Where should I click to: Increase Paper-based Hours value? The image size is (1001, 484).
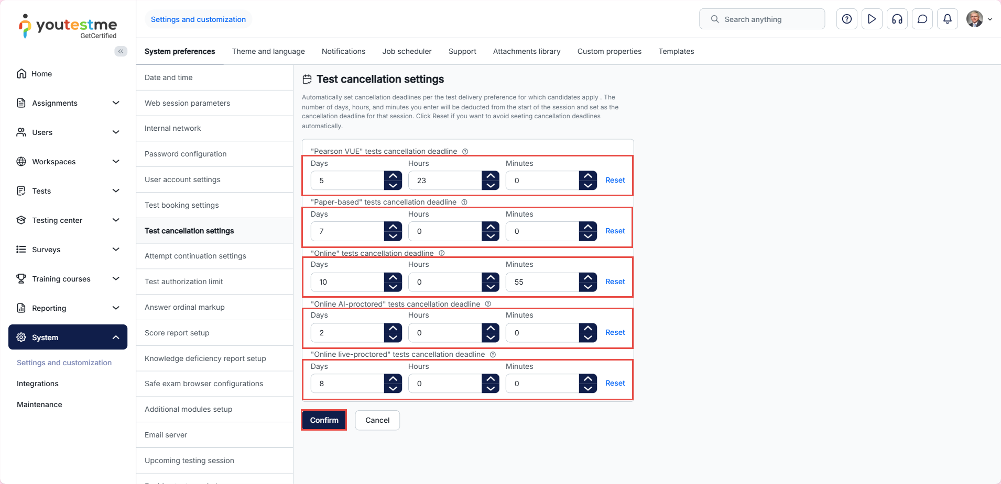pyautogui.click(x=490, y=227)
